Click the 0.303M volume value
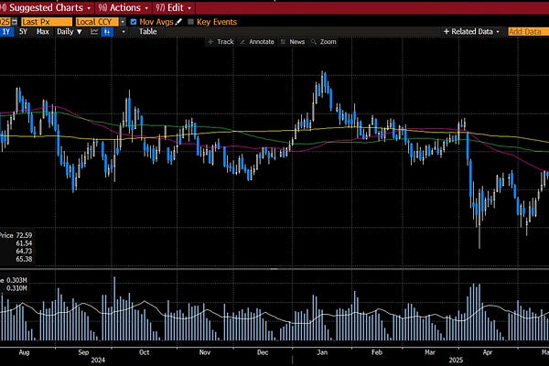The width and height of the screenshot is (549, 366). [16, 280]
